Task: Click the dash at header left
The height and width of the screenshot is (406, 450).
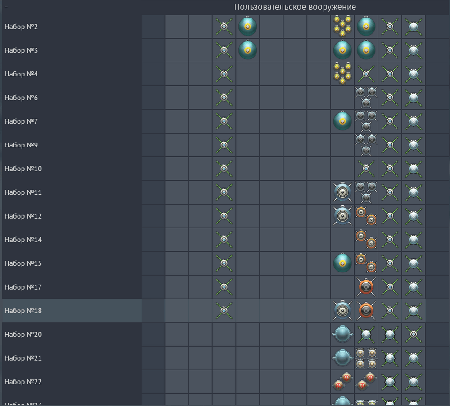Action: point(6,7)
